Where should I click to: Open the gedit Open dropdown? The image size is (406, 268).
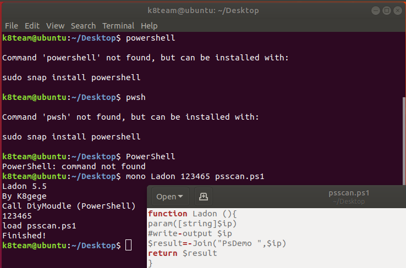point(170,196)
